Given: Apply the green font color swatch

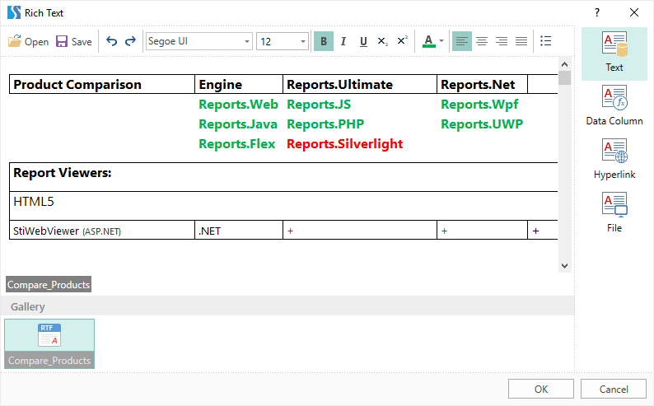Looking at the screenshot, I should [428, 41].
